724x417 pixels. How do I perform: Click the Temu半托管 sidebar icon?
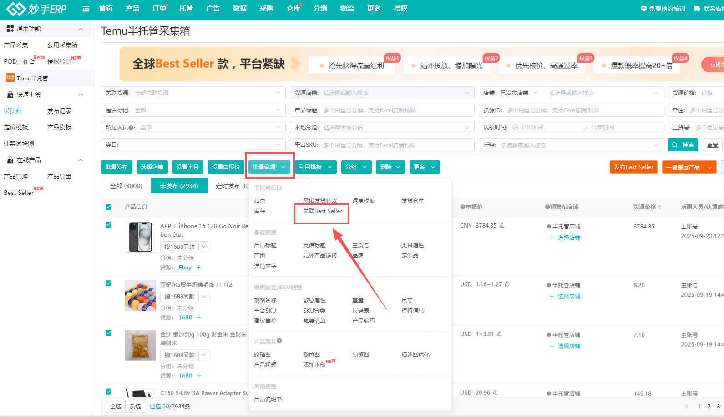10,78
